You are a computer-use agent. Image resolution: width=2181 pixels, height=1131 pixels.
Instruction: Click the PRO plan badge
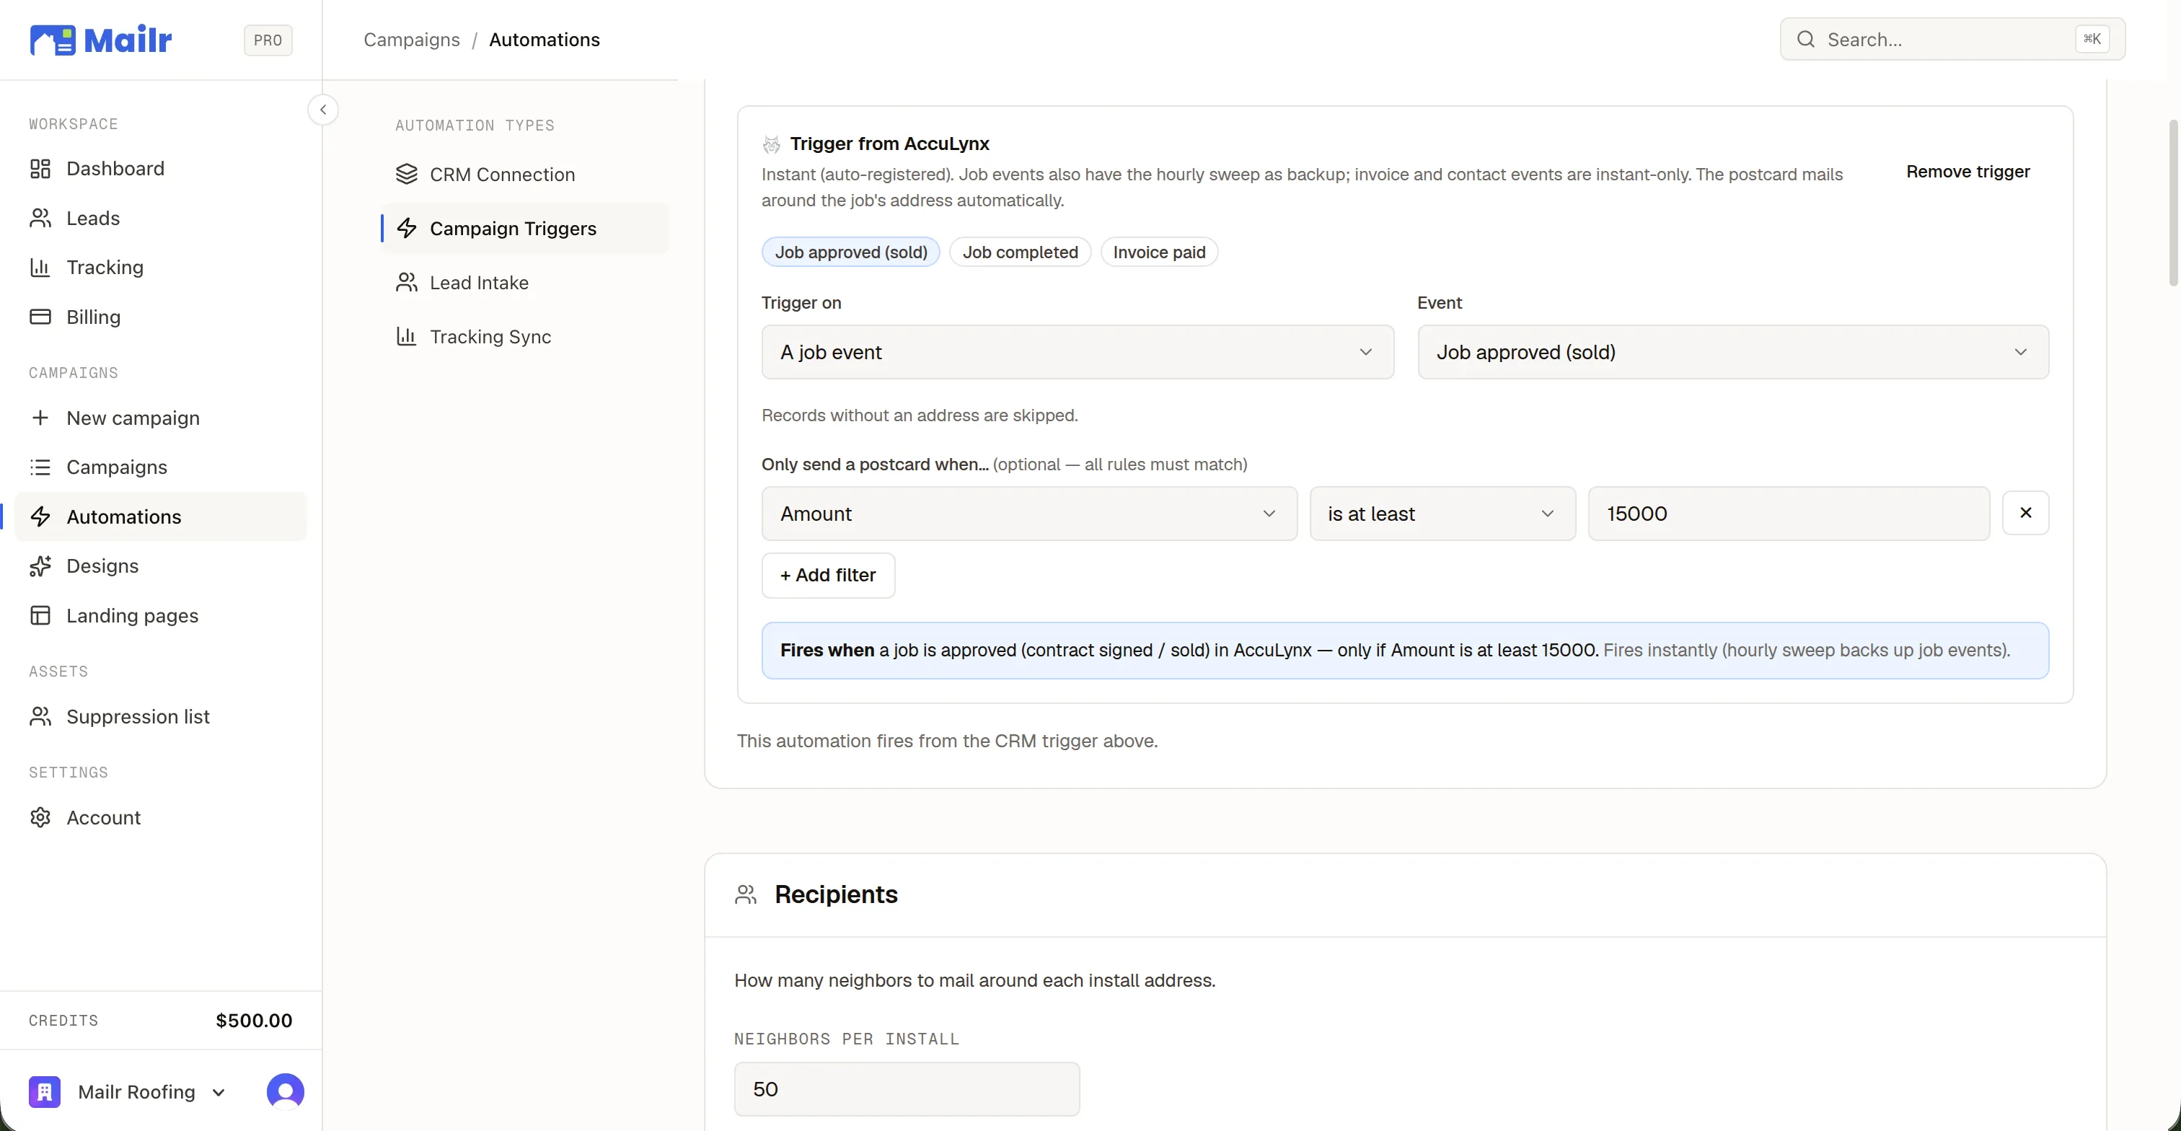pos(268,40)
